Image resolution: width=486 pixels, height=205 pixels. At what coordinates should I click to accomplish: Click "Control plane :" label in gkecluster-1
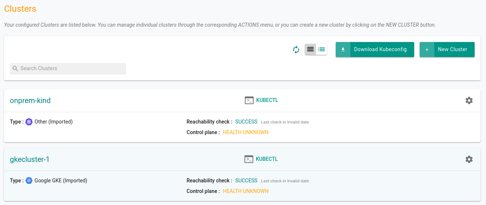click(203, 191)
